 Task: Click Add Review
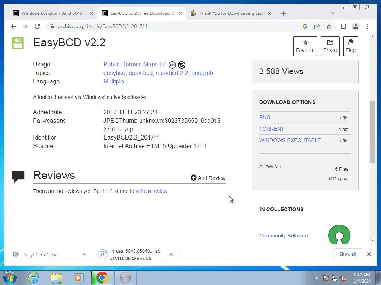click(x=208, y=178)
